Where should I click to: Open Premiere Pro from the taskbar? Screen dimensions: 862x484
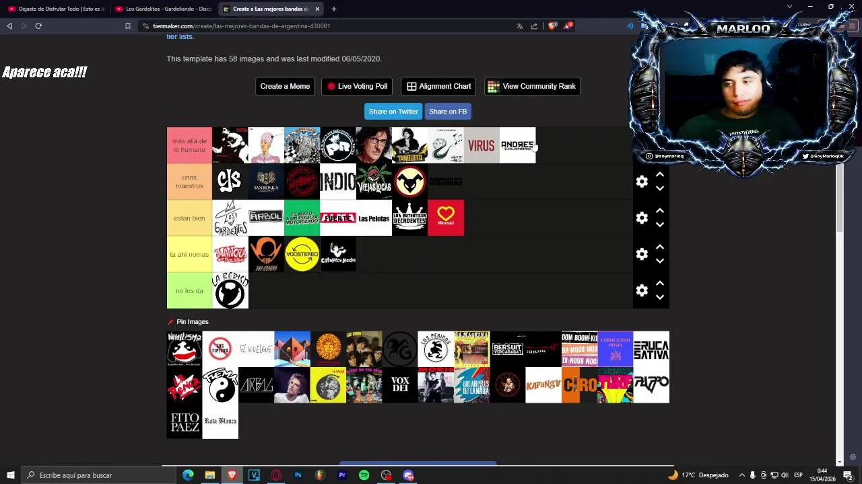coord(341,475)
